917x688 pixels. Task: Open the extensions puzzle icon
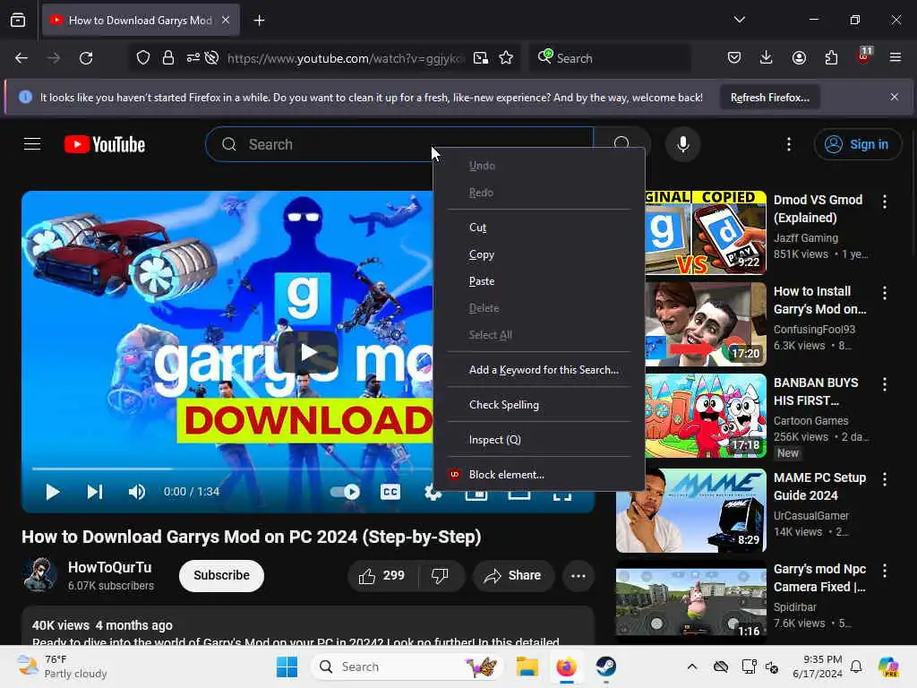click(x=831, y=57)
